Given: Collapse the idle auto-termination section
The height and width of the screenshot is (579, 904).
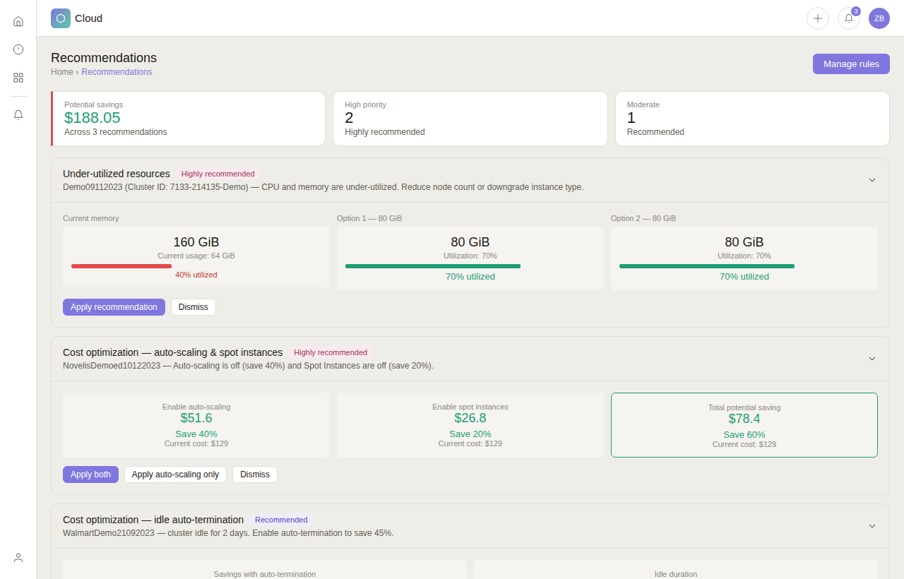Looking at the screenshot, I should (872, 526).
